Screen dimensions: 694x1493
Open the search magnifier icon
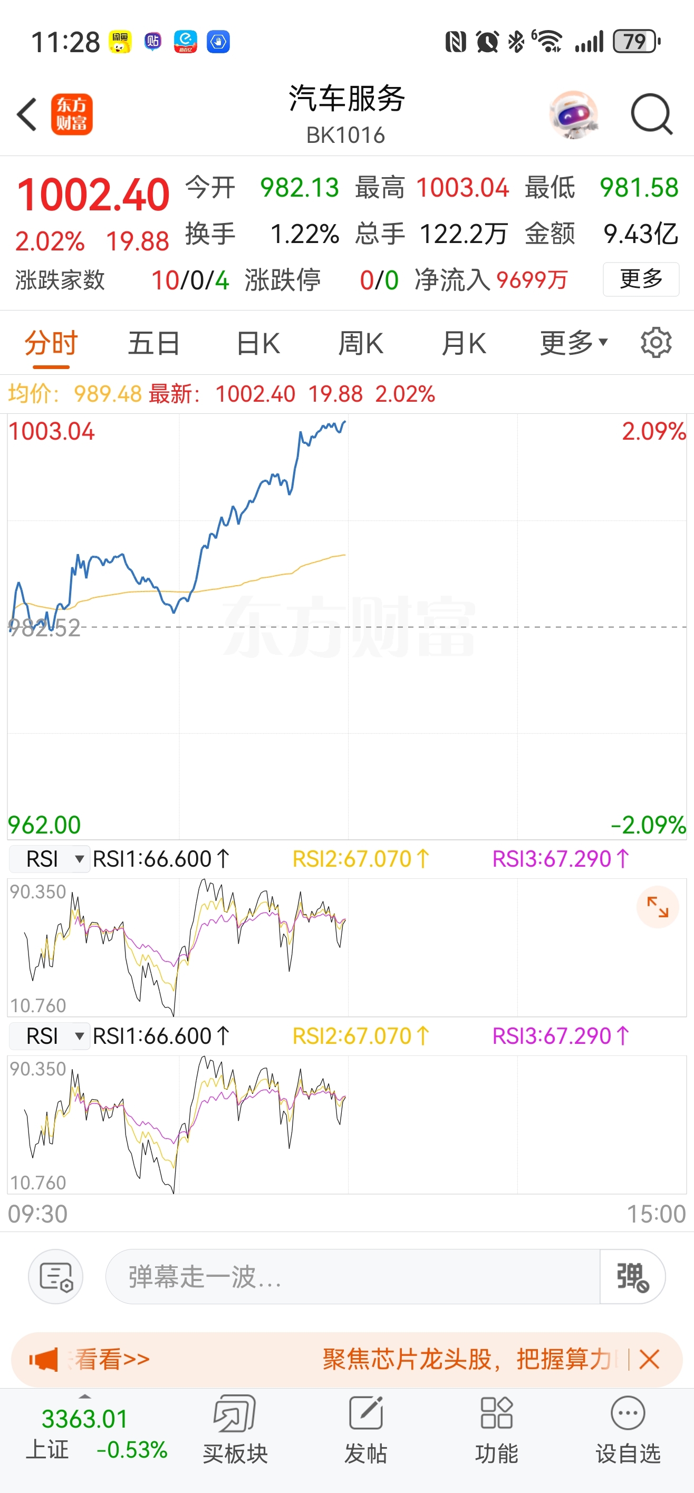[652, 114]
